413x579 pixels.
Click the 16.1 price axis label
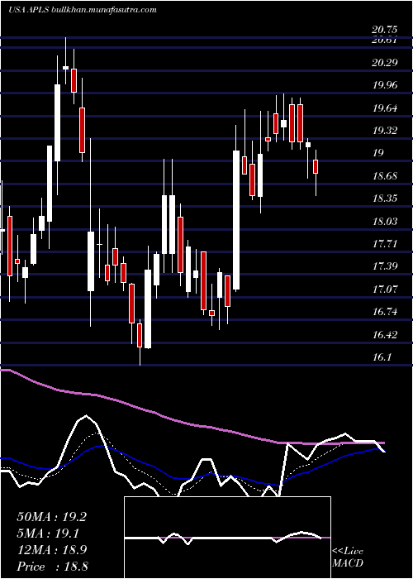tap(382, 357)
